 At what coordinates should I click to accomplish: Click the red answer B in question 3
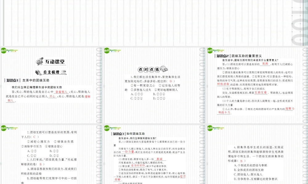(x=41, y=164)
